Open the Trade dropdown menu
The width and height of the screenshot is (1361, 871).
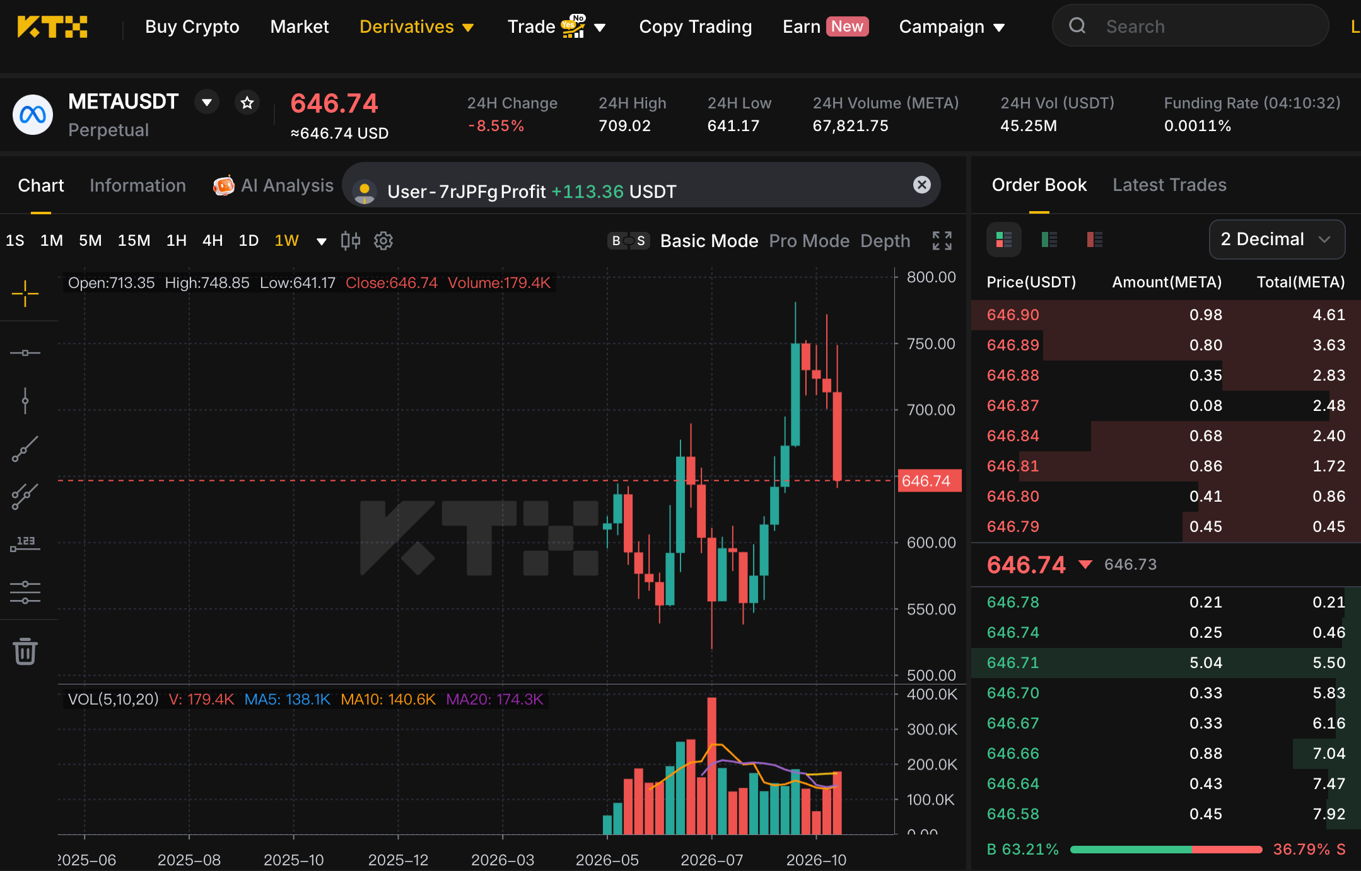tap(556, 26)
